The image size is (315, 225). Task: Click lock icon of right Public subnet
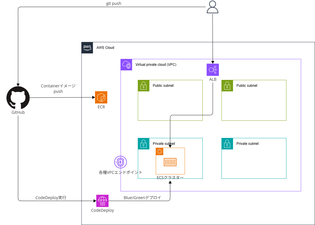pos(227,86)
